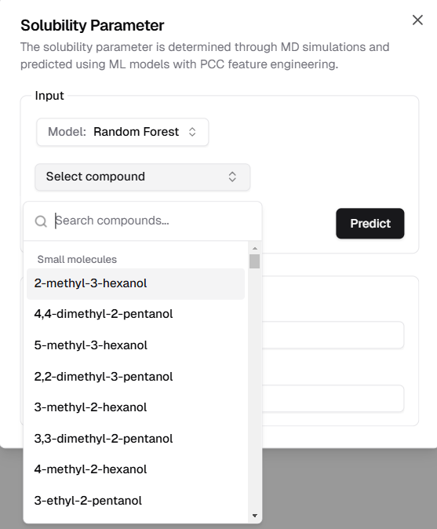Click the Predict button
Screen dimensions: 437x529
pos(370,224)
